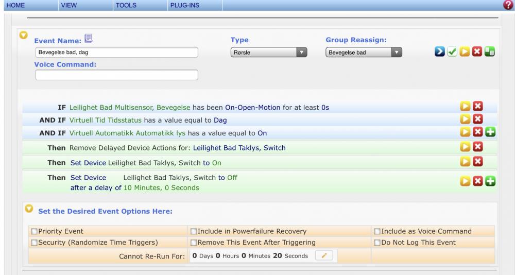Image resolution: width=515 pixels, height=275 pixels.
Task: Open the Type dropdown showing Rørsle
Action: pos(268,52)
